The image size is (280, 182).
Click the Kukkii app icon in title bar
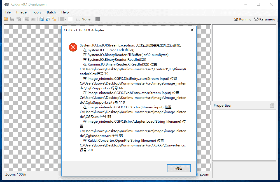(7, 4)
